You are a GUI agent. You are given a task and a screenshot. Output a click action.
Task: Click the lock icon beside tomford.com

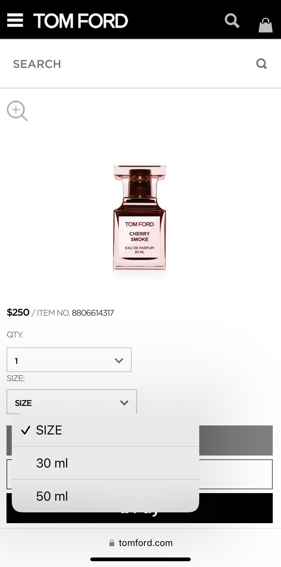[112, 543]
